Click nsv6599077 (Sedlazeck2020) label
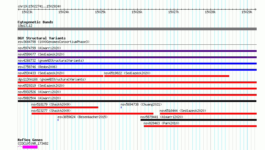 point(41,54)
